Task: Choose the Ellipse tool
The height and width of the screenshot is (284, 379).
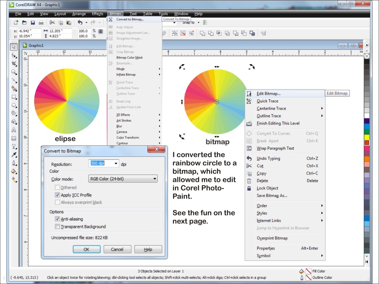Action: pyautogui.click(x=14, y=105)
